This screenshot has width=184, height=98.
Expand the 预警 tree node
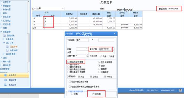point(1,28)
